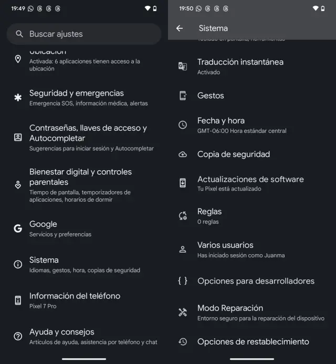Tap the asterisk icon for Seguridad y emergencias

[x=18, y=98]
